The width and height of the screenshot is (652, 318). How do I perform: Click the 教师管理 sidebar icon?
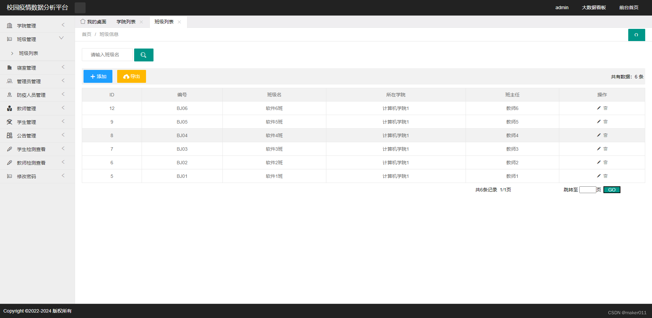10,108
